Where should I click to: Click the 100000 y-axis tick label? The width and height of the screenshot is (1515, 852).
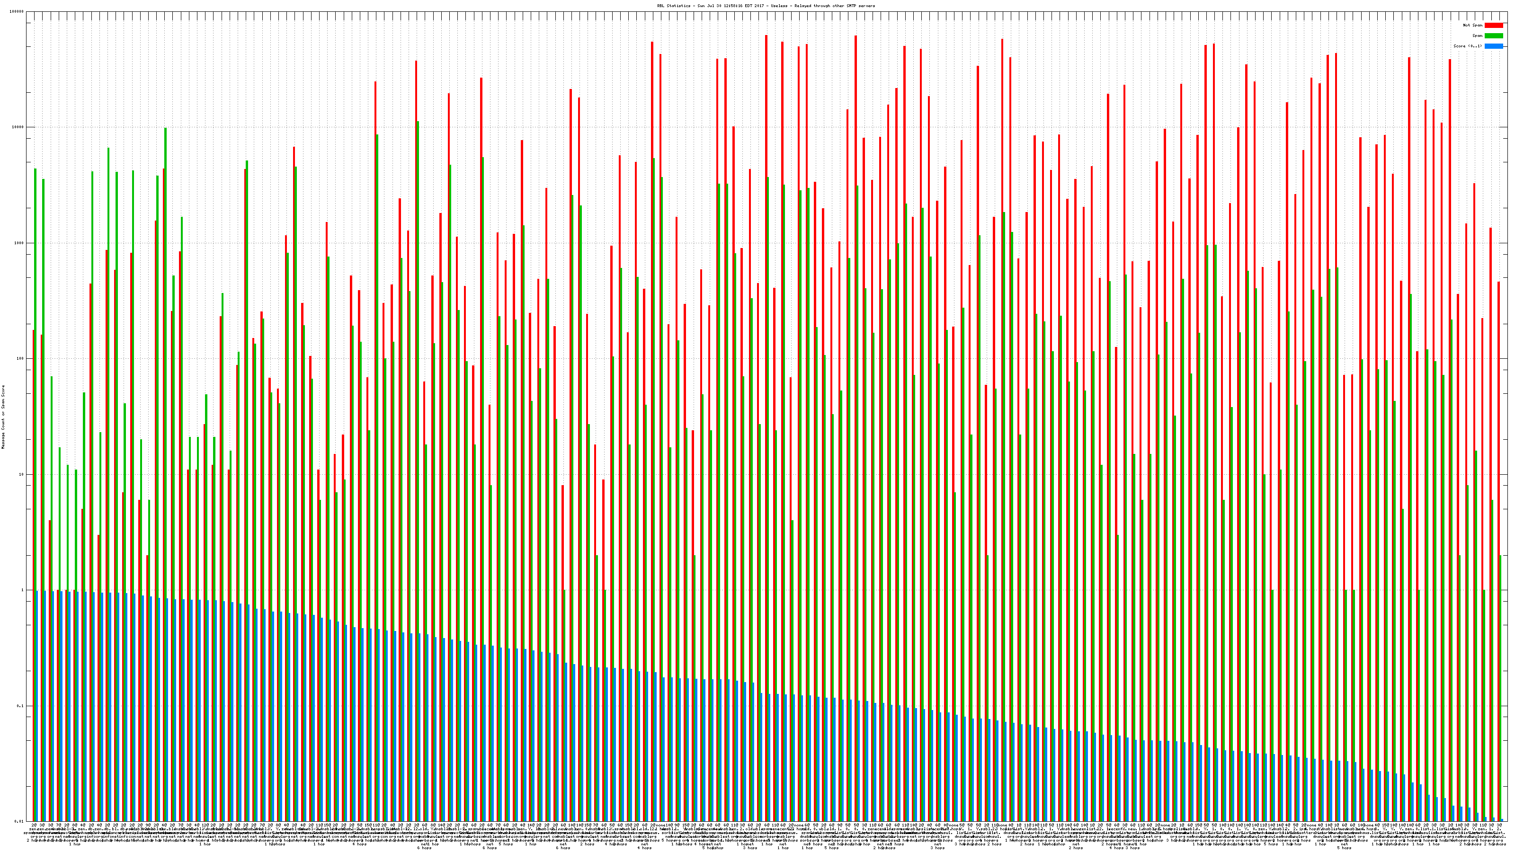[x=18, y=12]
